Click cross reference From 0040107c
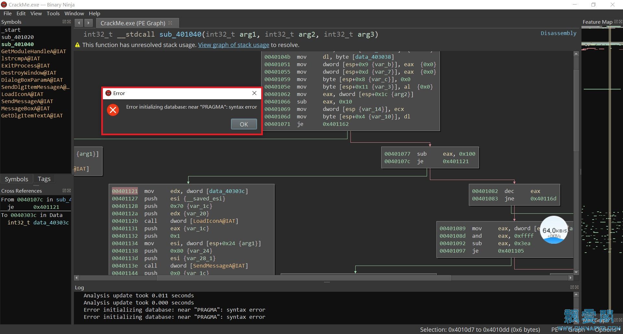This screenshot has height=334, width=623. 36,199
